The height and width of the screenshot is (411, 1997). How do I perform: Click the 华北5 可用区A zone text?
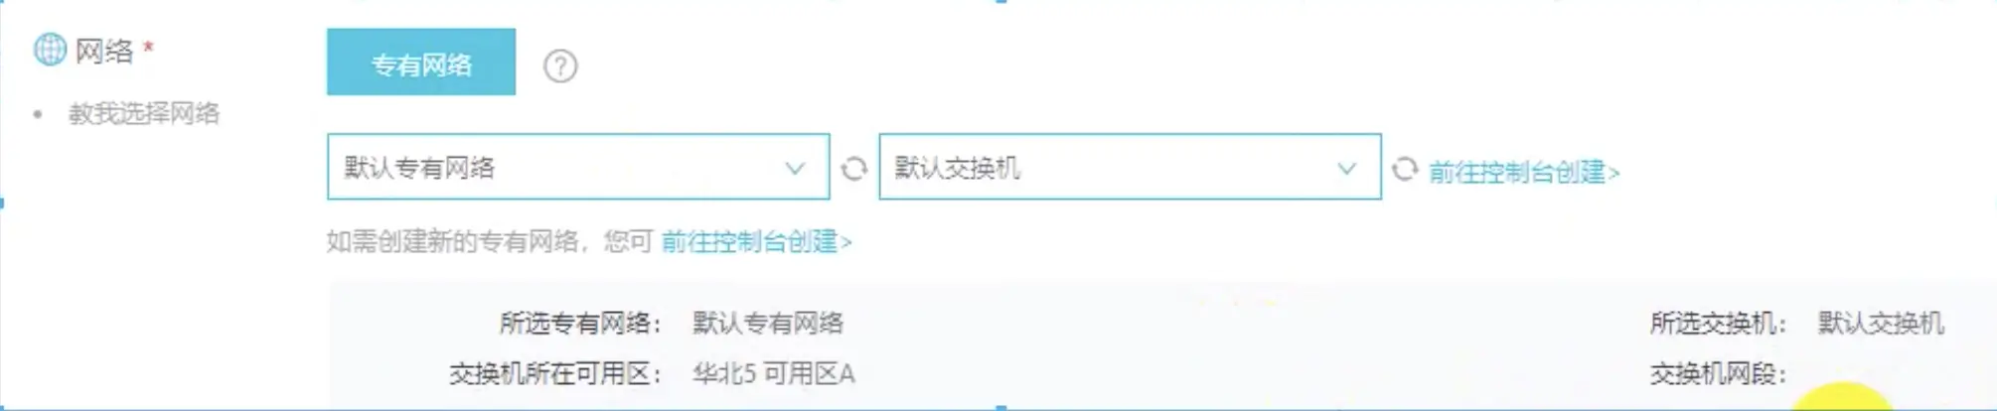coord(774,374)
